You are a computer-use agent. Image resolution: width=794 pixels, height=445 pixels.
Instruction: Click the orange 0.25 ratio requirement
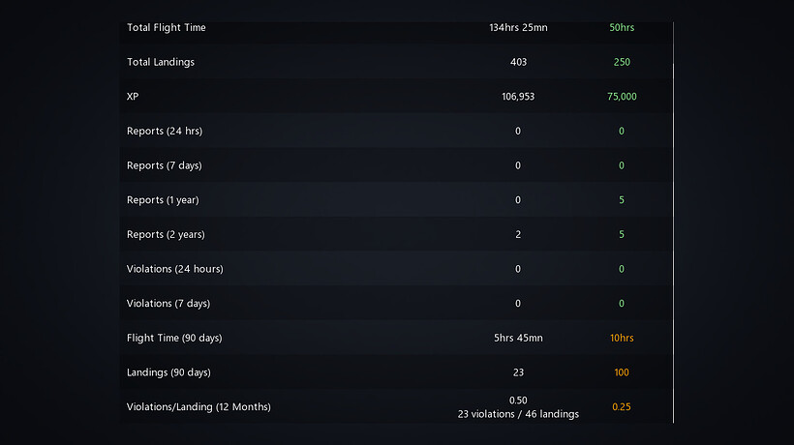tap(622, 407)
